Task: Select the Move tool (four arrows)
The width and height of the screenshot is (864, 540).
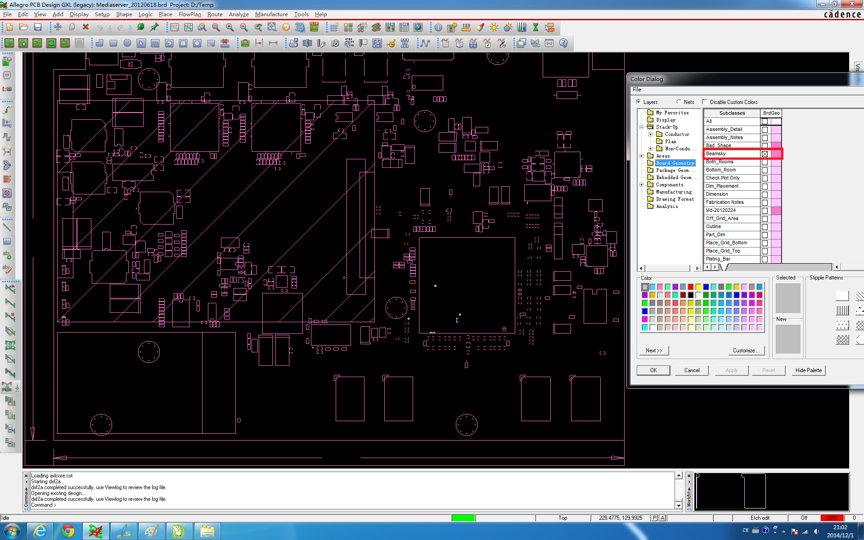Action: coord(58,27)
